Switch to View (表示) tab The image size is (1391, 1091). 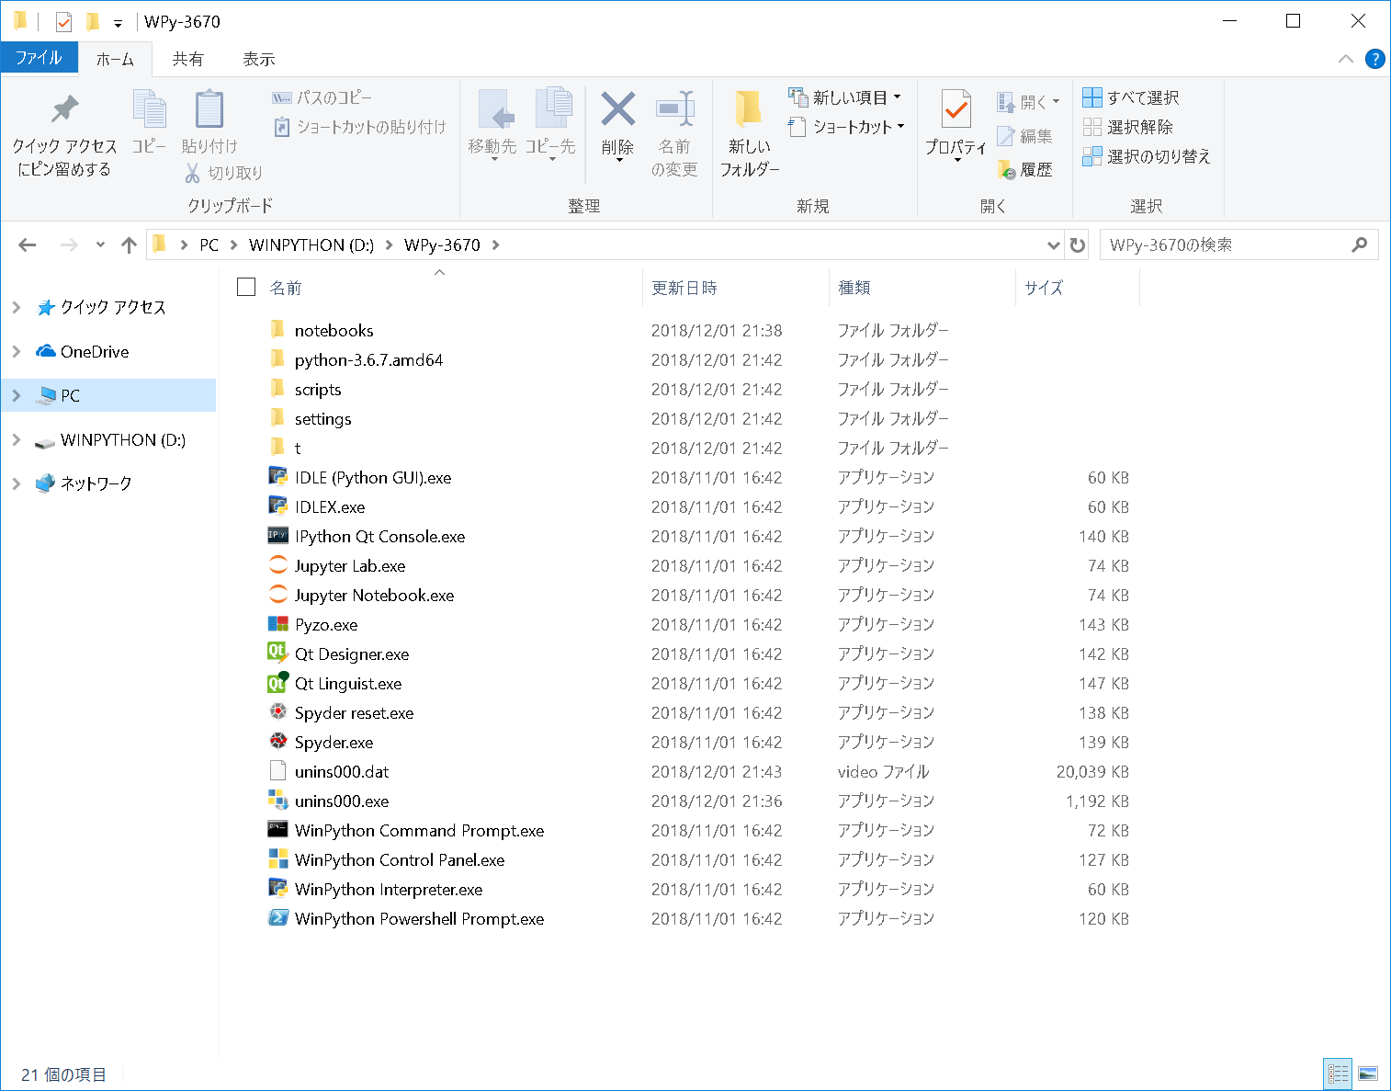(258, 59)
